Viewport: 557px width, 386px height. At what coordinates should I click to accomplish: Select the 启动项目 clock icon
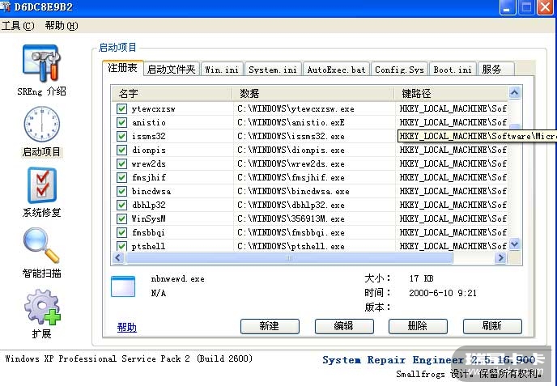41,125
